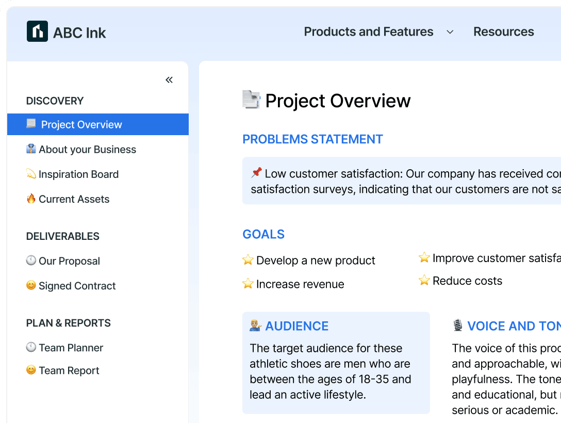Open Our Proposal page

pos(69,261)
